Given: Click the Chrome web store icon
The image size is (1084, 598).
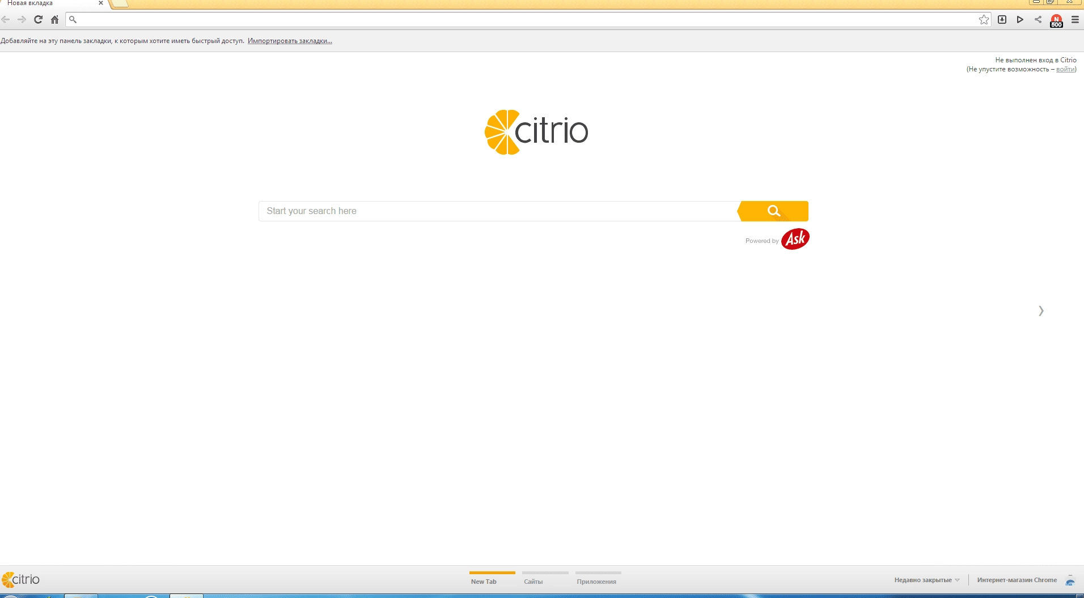Looking at the screenshot, I should (1070, 580).
